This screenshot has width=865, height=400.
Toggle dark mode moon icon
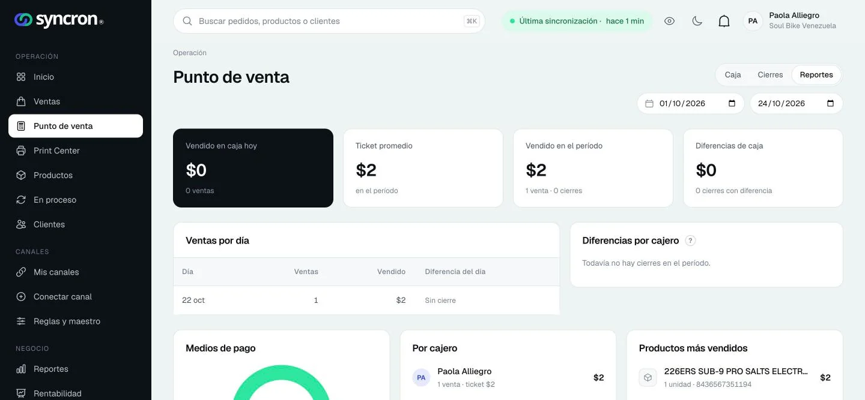pyautogui.click(x=697, y=21)
